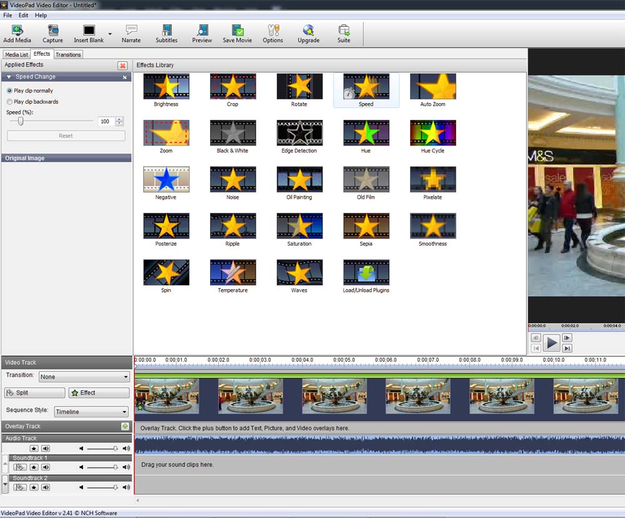Click the Split button
625x518 pixels.
click(35, 393)
